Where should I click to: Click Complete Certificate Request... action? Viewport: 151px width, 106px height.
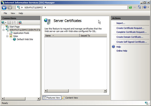[x=131, y=32]
